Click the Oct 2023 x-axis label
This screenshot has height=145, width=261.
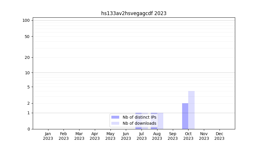188,136
